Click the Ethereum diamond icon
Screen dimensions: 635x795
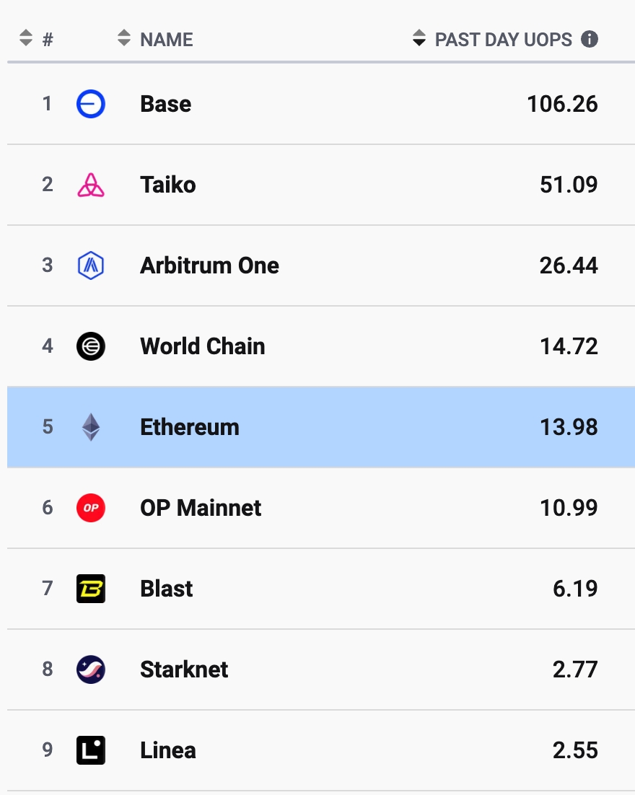pos(91,427)
